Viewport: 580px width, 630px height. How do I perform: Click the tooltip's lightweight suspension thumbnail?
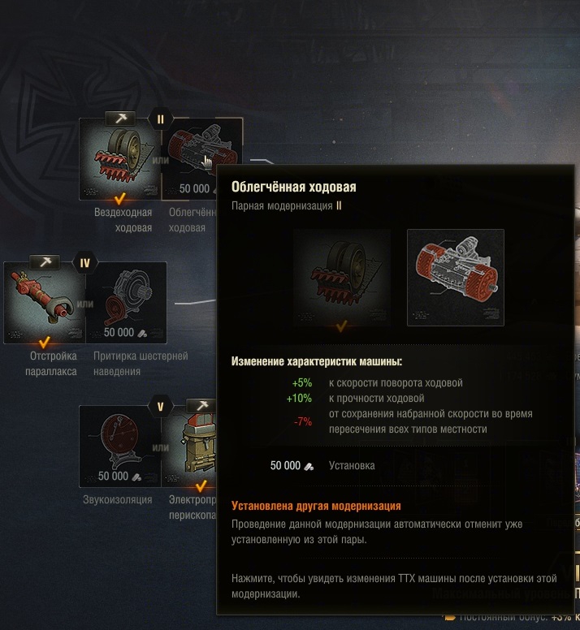[x=456, y=277]
